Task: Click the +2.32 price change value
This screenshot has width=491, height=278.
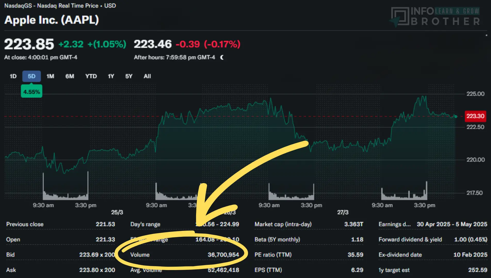Action: [71, 44]
